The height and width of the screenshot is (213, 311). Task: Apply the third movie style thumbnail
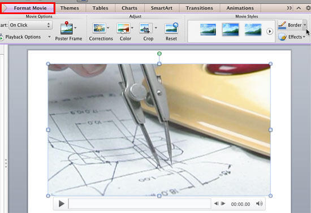point(253,30)
